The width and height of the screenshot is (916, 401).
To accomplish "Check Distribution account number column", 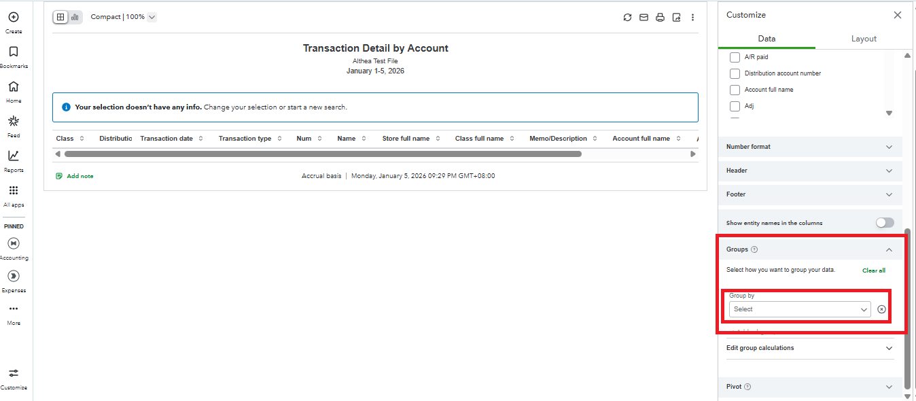I will (x=735, y=73).
